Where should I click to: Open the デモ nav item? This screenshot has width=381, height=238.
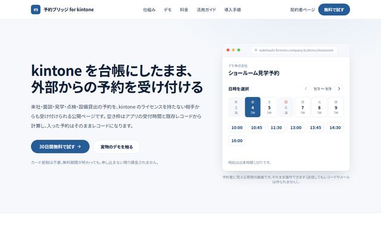168,10
